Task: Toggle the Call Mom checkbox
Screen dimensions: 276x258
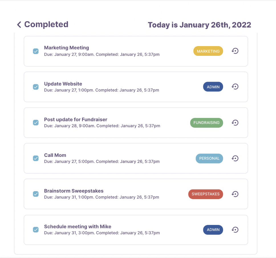Action: click(x=36, y=158)
